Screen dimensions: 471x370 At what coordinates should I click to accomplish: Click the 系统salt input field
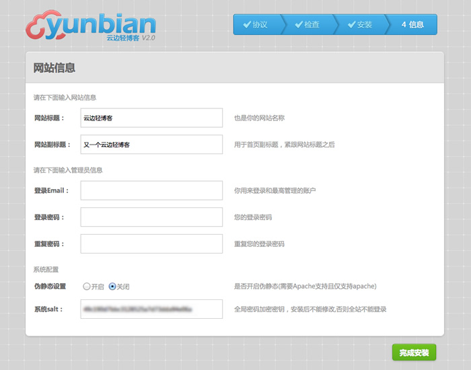click(151, 309)
